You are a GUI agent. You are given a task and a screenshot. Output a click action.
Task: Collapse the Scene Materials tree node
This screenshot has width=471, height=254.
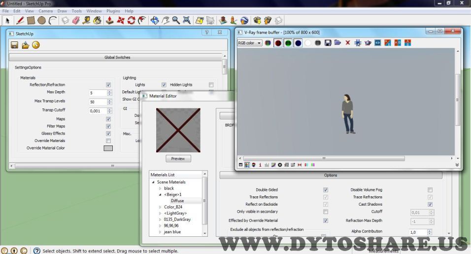(x=153, y=182)
